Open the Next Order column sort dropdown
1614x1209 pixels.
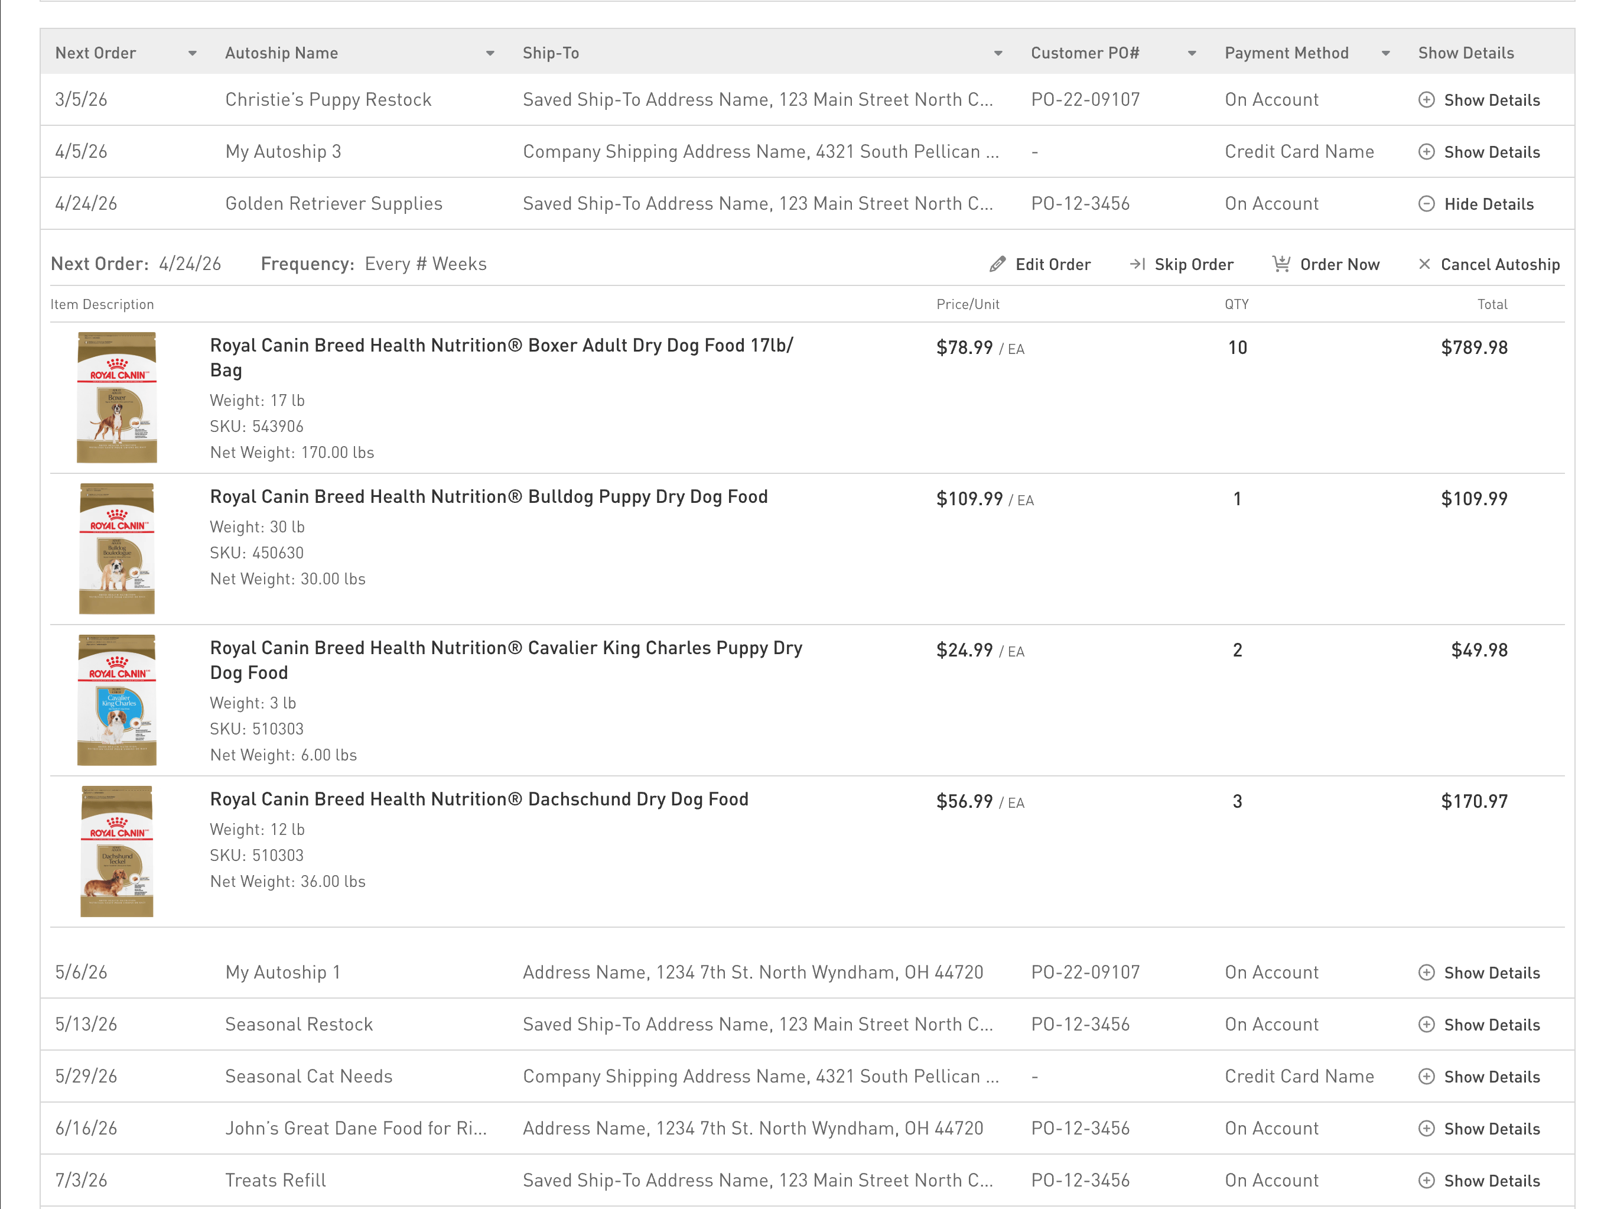193,53
